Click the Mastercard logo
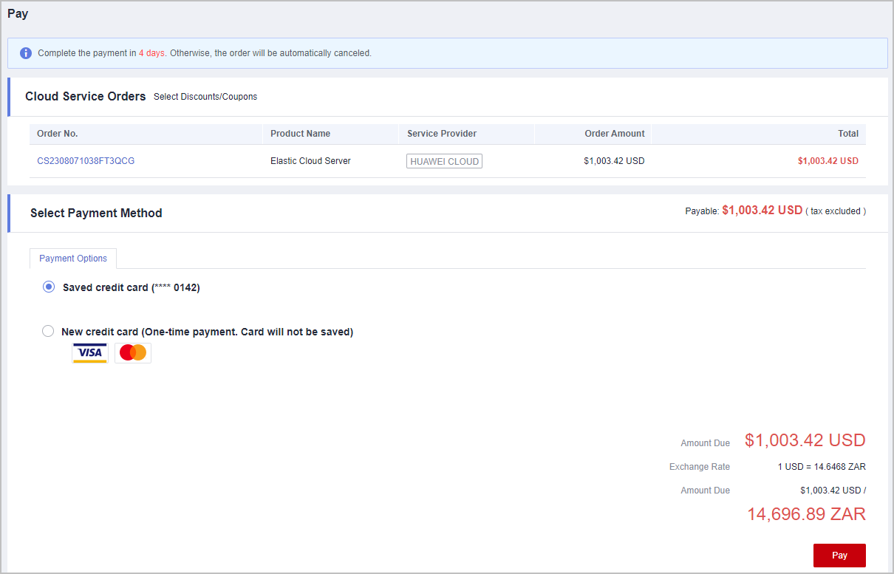 pyautogui.click(x=133, y=353)
